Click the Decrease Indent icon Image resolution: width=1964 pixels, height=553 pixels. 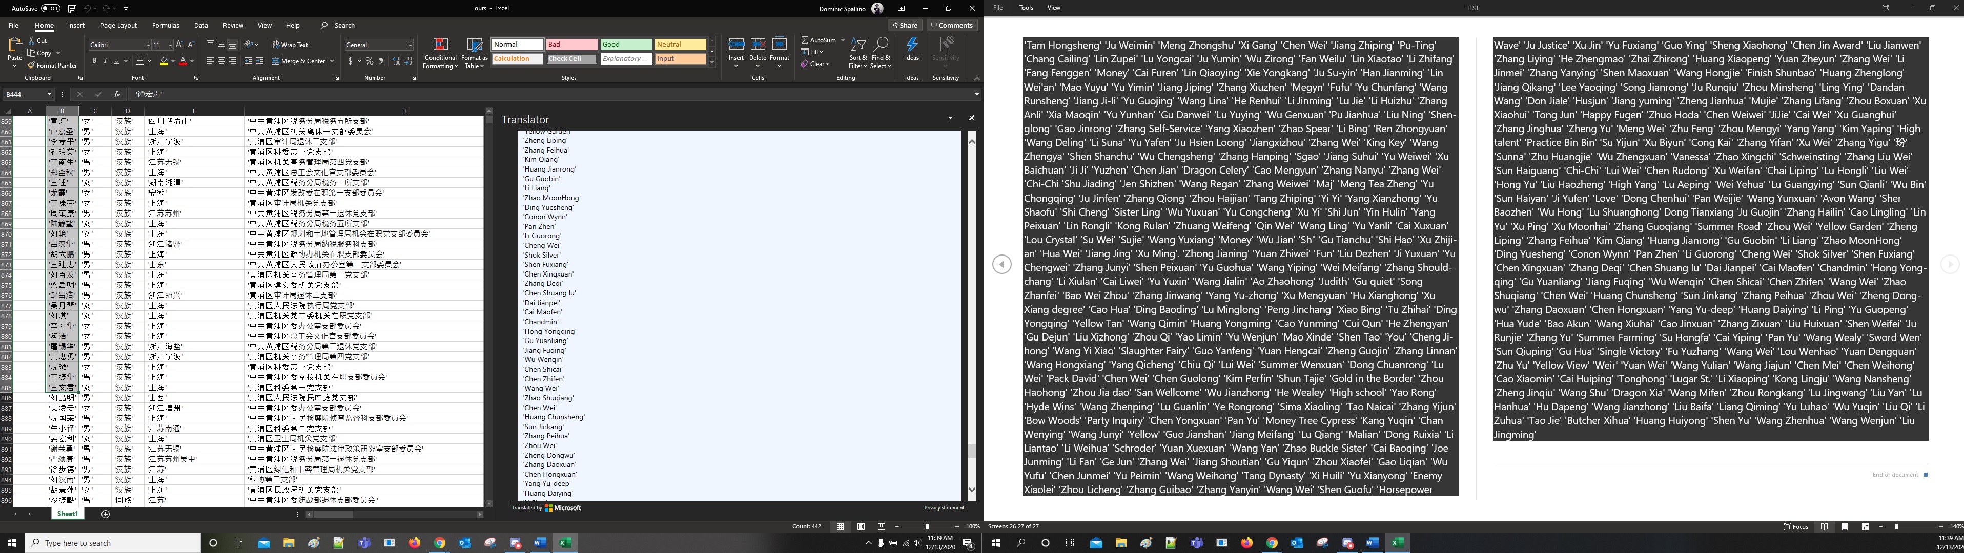pyautogui.click(x=249, y=61)
